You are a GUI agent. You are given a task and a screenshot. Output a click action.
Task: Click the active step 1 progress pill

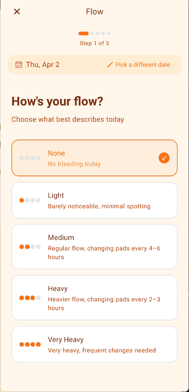pyautogui.click(x=84, y=34)
